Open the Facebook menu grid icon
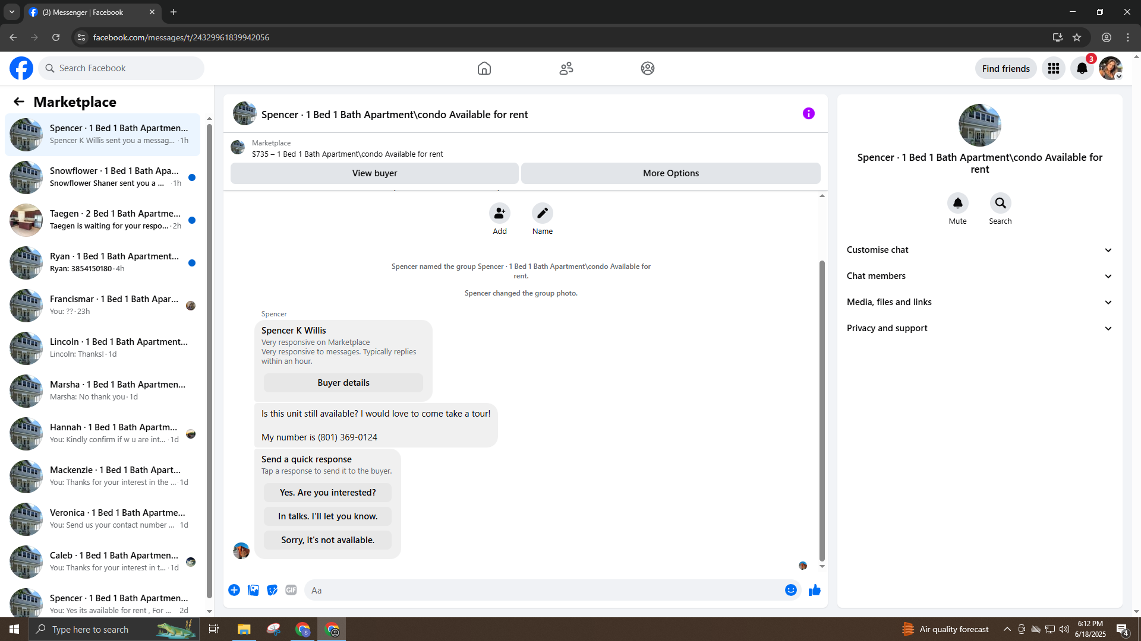 pyautogui.click(x=1054, y=68)
